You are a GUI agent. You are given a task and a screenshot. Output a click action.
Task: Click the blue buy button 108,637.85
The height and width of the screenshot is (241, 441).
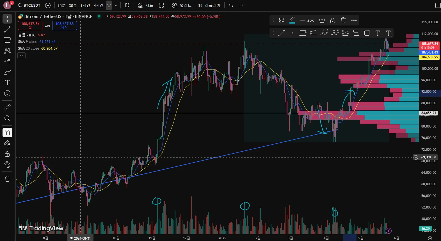[x=65, y=25]
